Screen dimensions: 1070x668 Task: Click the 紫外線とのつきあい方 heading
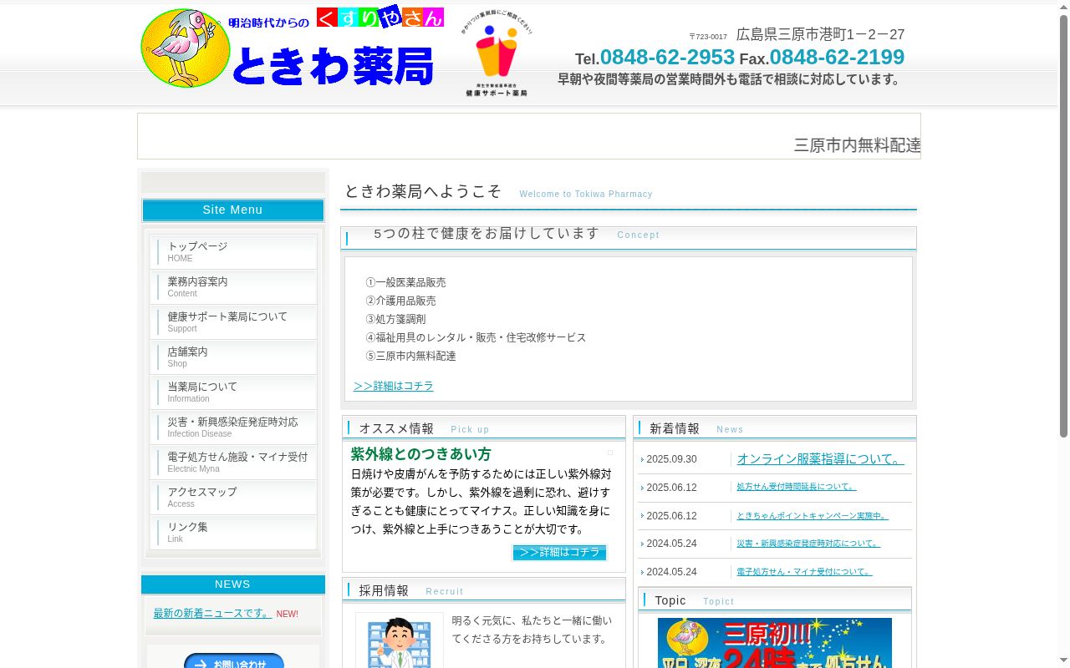421,454
